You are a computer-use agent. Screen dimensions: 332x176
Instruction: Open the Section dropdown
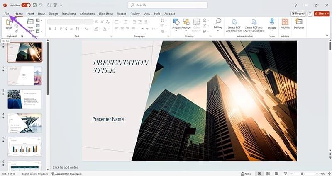point(39,31)
